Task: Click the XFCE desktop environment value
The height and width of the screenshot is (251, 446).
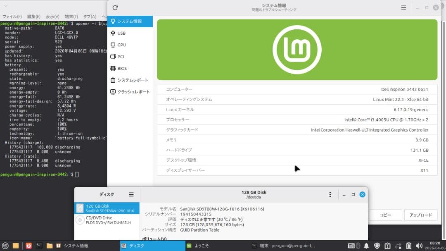Action: pyautogui.click(x=423, y=160)
